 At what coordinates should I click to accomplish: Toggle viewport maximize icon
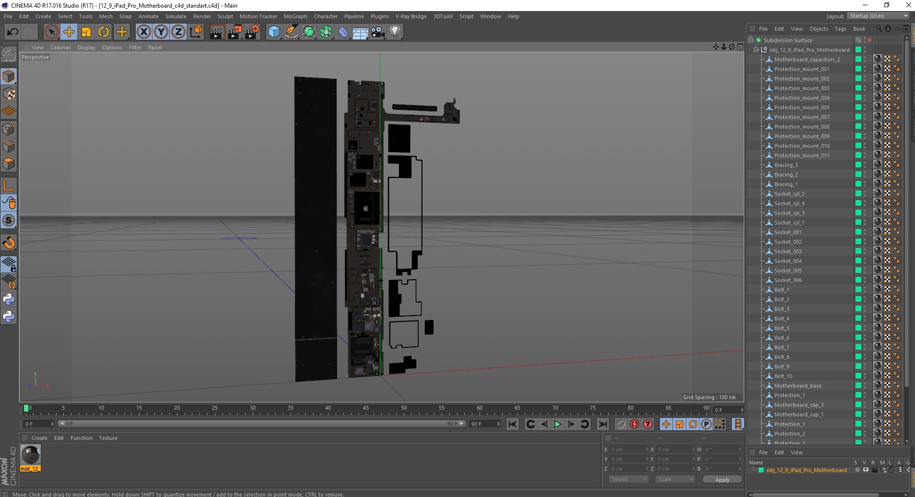[740, 47]
